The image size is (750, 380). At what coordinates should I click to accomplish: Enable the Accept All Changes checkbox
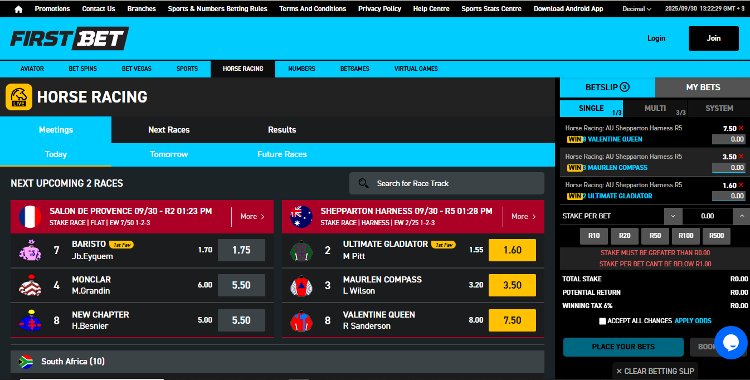click(x=602, y=321)
